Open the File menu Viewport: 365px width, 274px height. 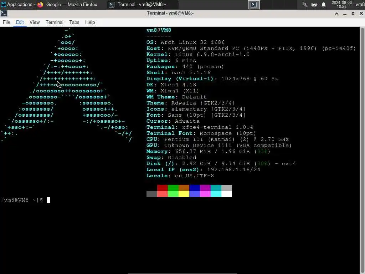pyautogui.click(x=6, y=22)
